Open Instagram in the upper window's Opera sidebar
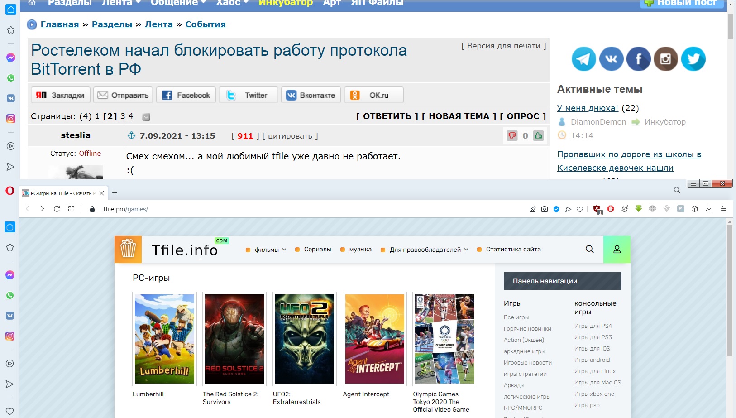Screen dimensions: 736x418 (x=10, y=119)
